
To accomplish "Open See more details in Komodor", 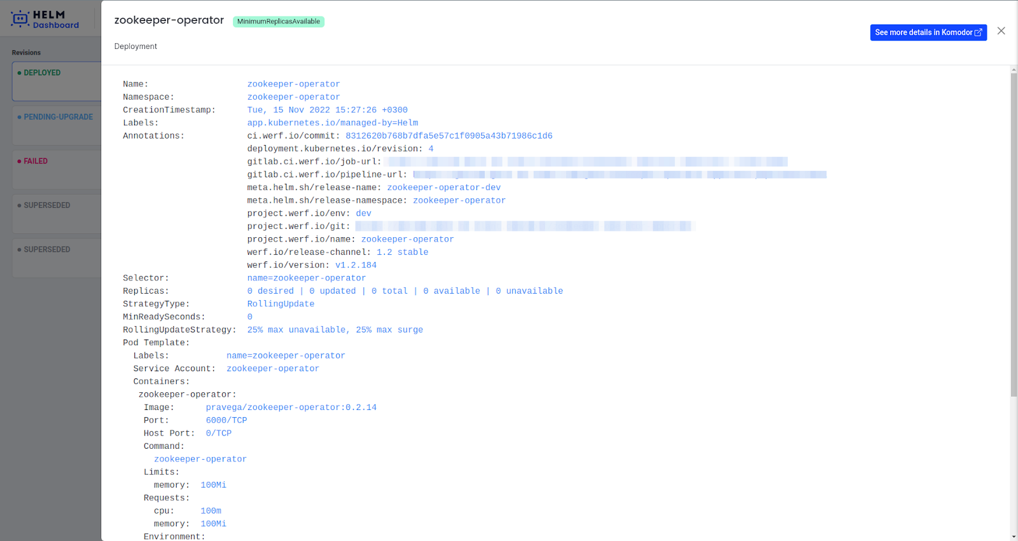I will click(923, 32).
